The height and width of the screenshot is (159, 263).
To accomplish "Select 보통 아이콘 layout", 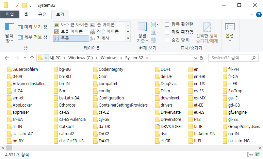I will click(68, 31).
